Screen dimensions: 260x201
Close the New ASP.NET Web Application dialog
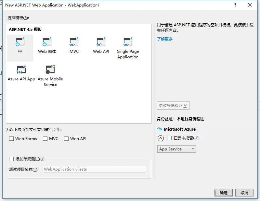tap(250, 5)
